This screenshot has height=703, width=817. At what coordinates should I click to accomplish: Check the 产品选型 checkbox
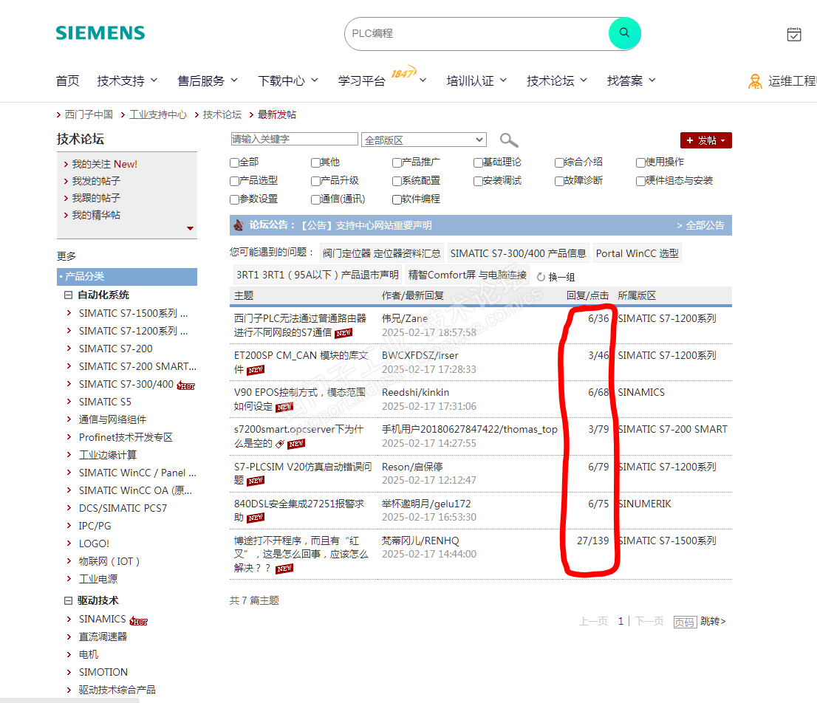click(234, 181)
